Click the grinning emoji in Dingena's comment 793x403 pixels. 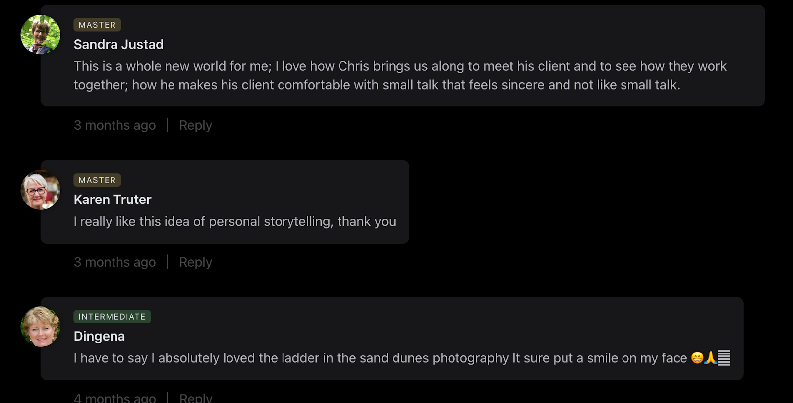click(x=697, y=357)
